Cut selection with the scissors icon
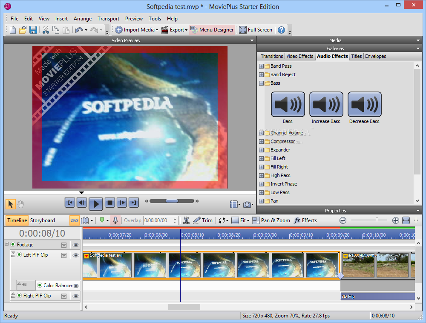This screenshot has height=323, width=426. (46, 30)
